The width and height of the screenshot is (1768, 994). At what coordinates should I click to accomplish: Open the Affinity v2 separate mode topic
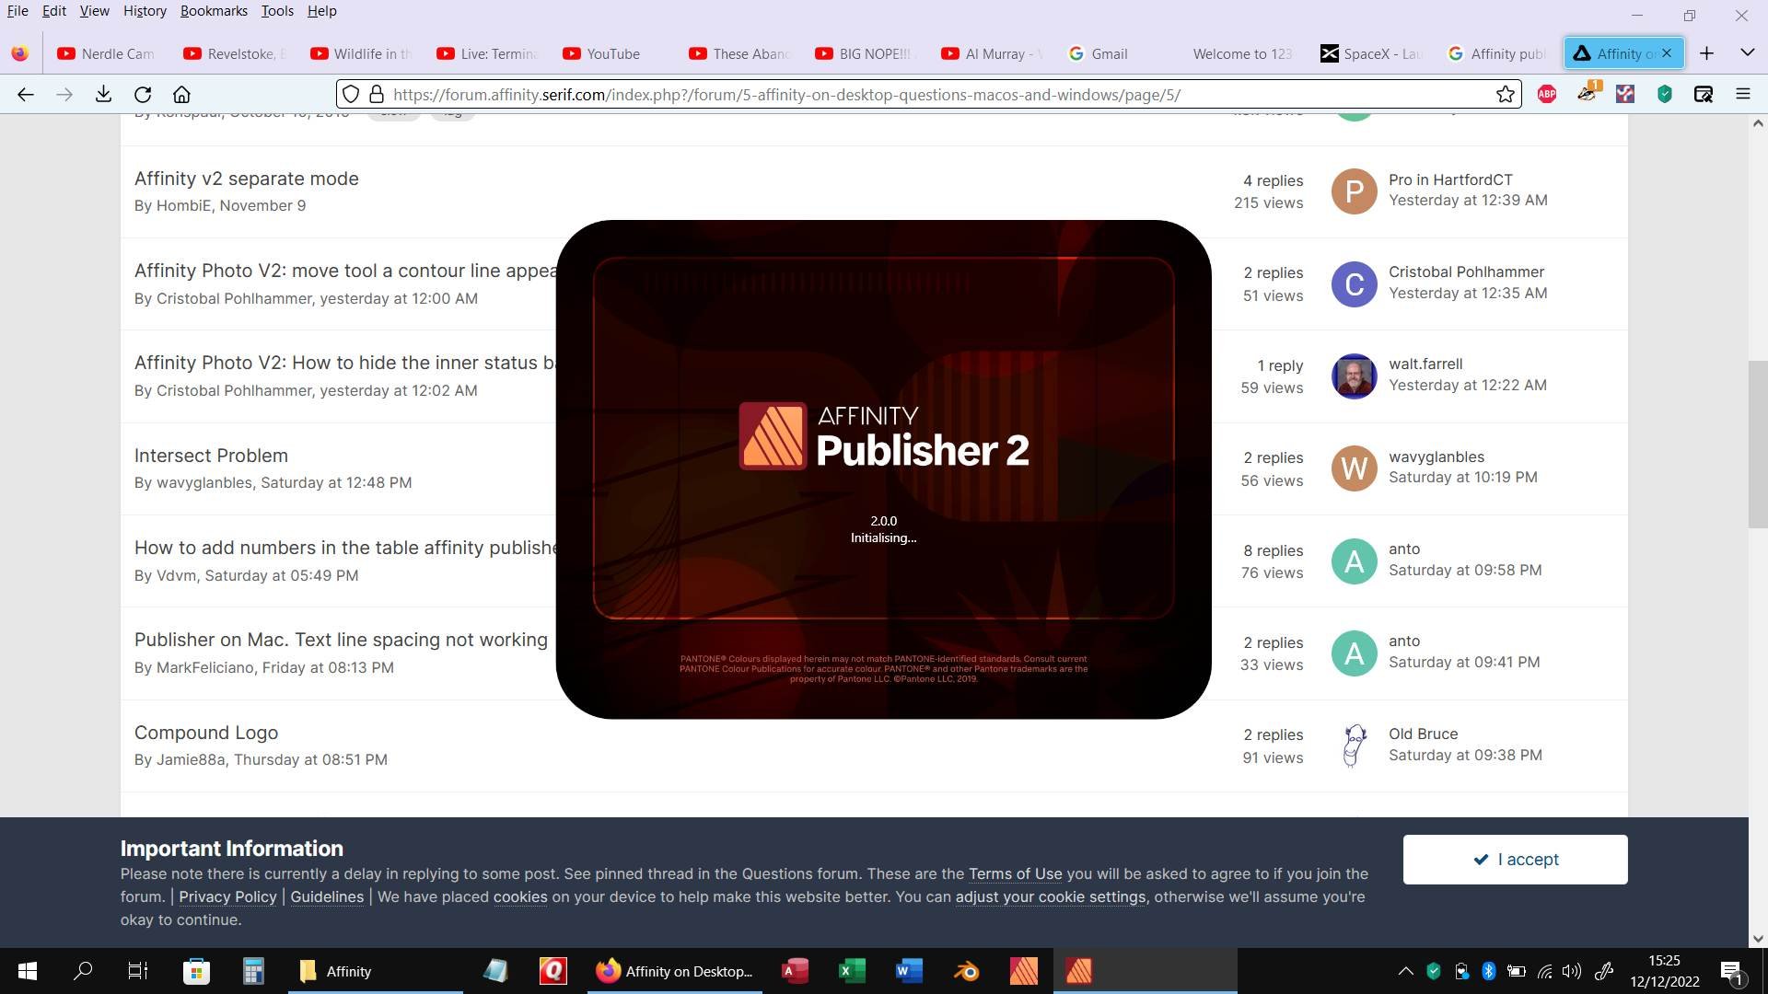pos(247,179)
